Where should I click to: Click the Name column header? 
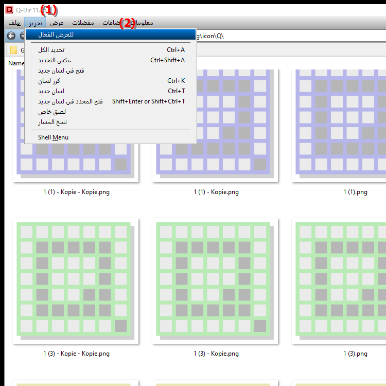pos(16,63)
